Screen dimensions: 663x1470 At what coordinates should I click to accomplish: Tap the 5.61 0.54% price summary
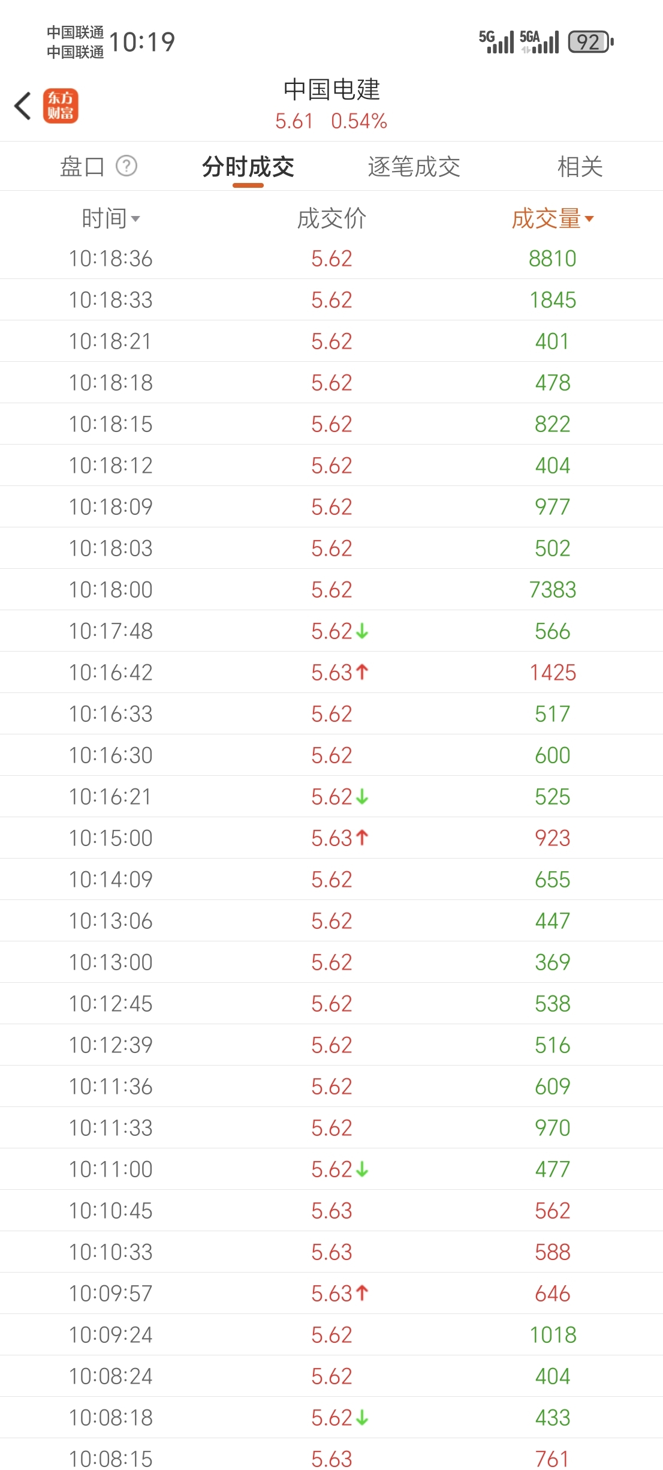click(332, 121)
